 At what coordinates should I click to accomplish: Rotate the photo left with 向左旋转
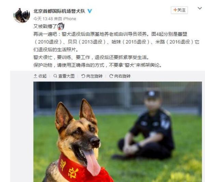[92, 76]
